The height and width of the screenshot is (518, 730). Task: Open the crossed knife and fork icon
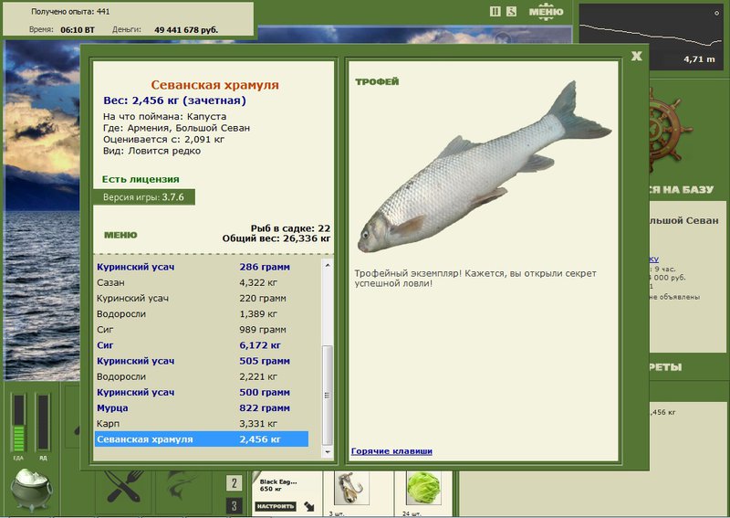coord(123,486)
